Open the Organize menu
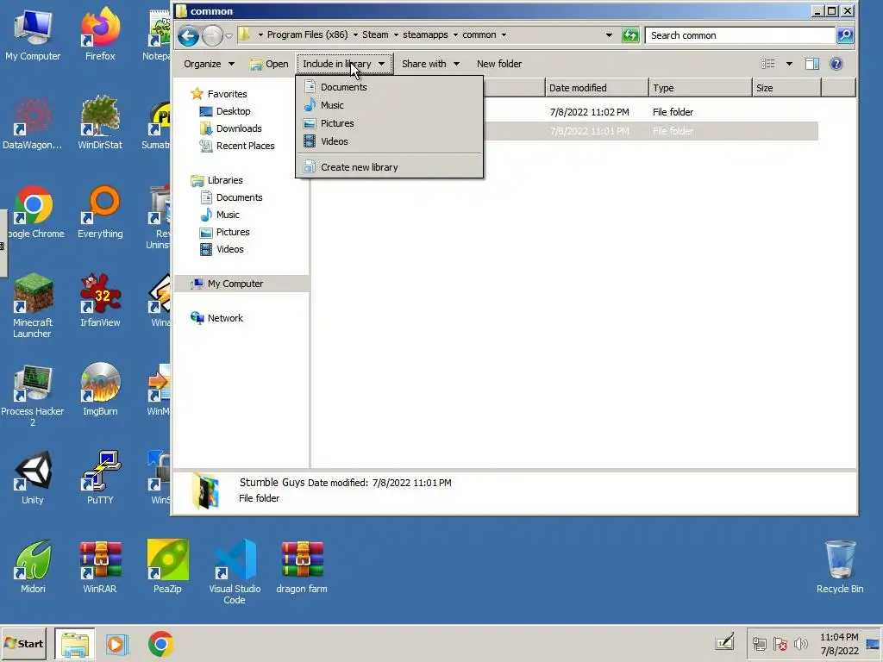883x662 pixels. 209,64
